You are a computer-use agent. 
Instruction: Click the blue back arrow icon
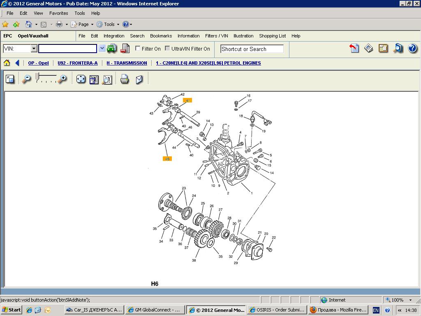click(17, 63)
